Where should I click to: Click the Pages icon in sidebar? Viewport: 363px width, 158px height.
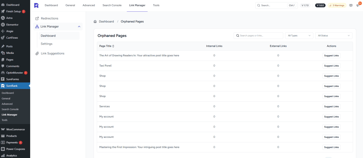(x=3, y=60)
